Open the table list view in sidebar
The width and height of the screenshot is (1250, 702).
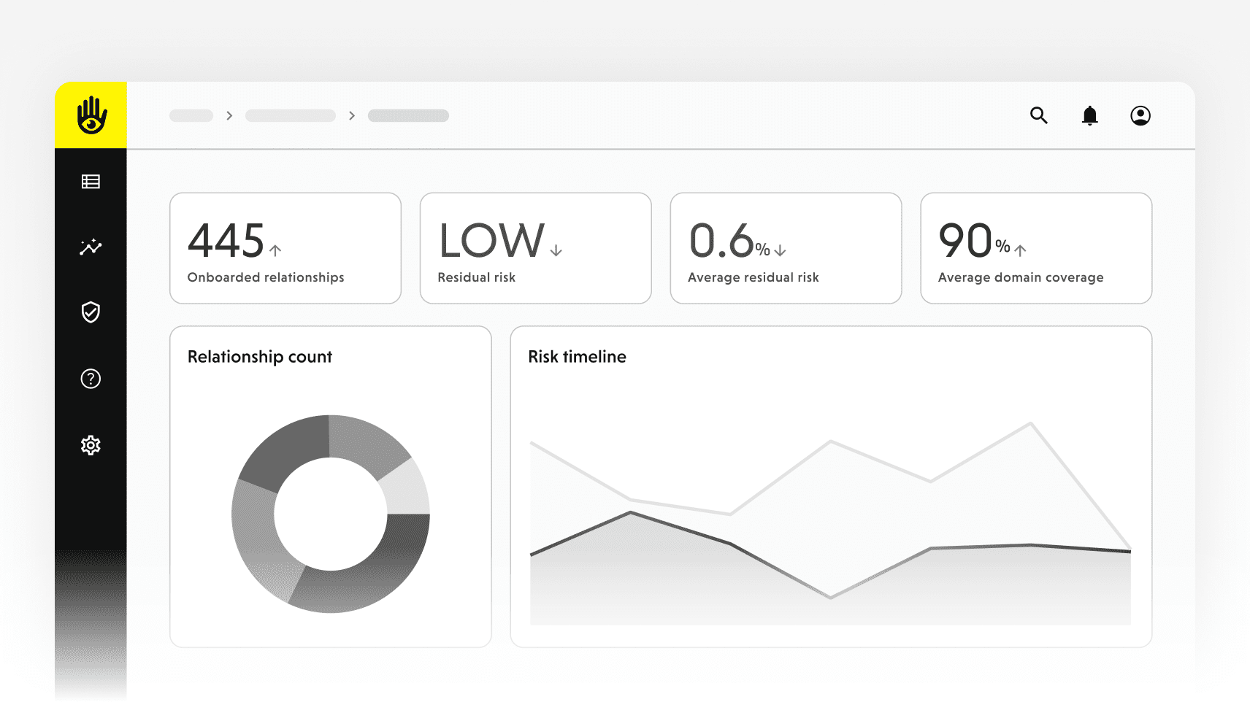click(x=91, y=182)
